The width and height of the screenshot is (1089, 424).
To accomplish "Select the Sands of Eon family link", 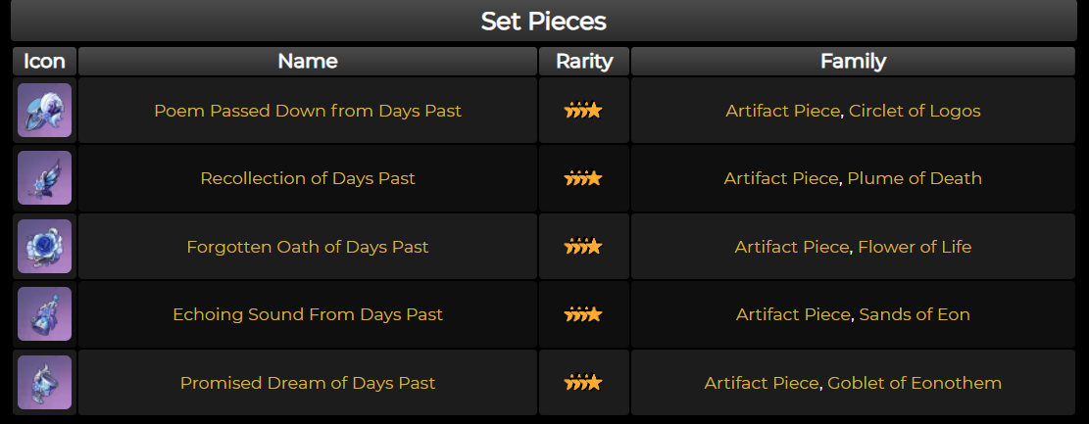I will tap(915, 314).
